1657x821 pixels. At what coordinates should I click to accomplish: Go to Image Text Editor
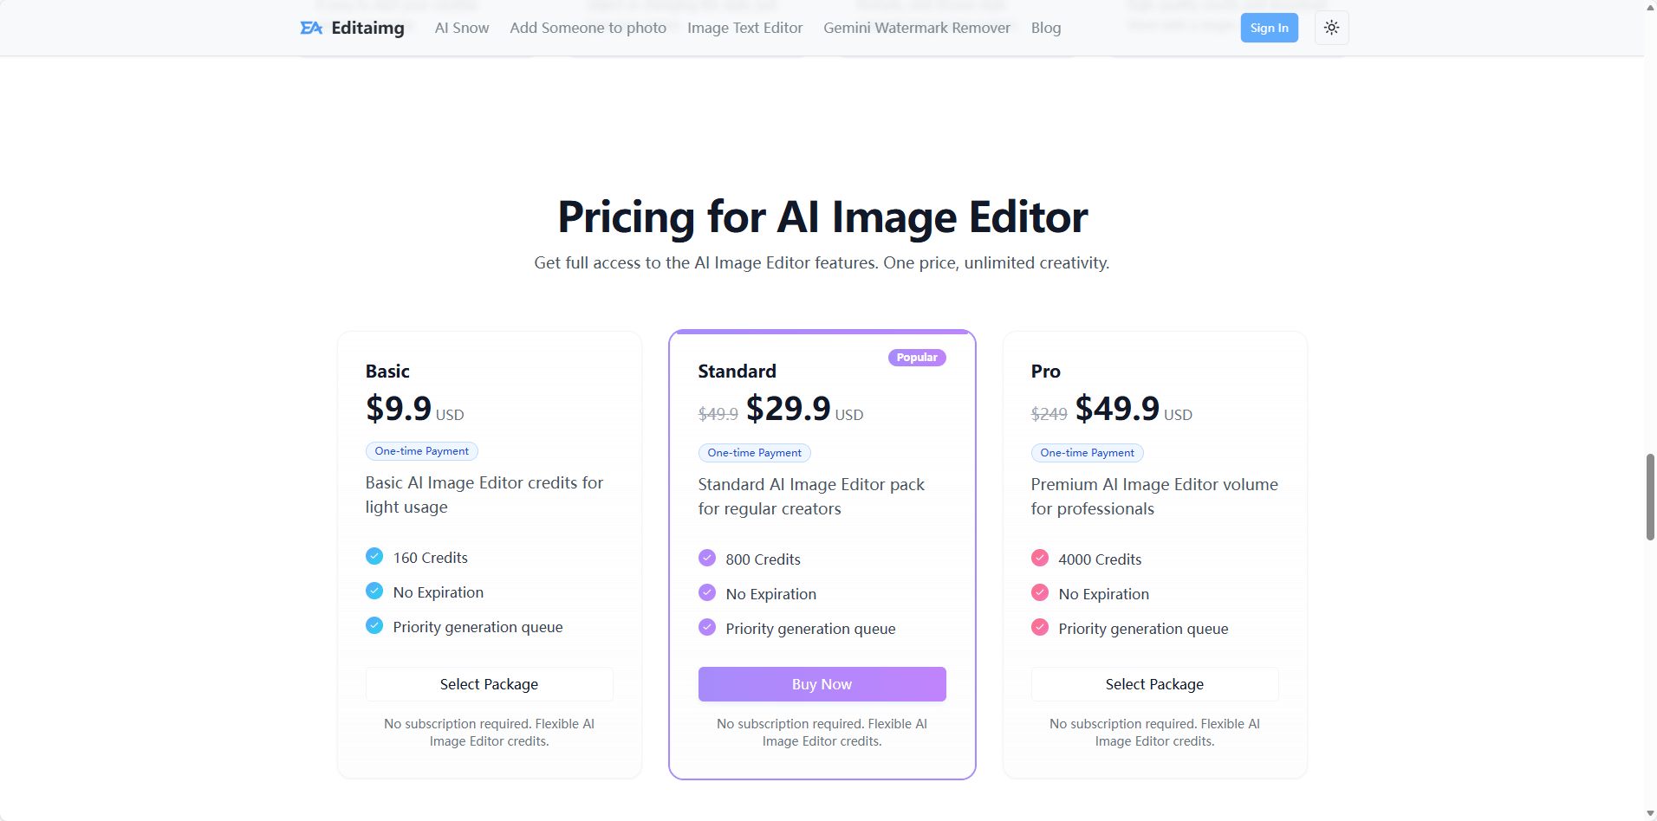[x=744, y=28]
